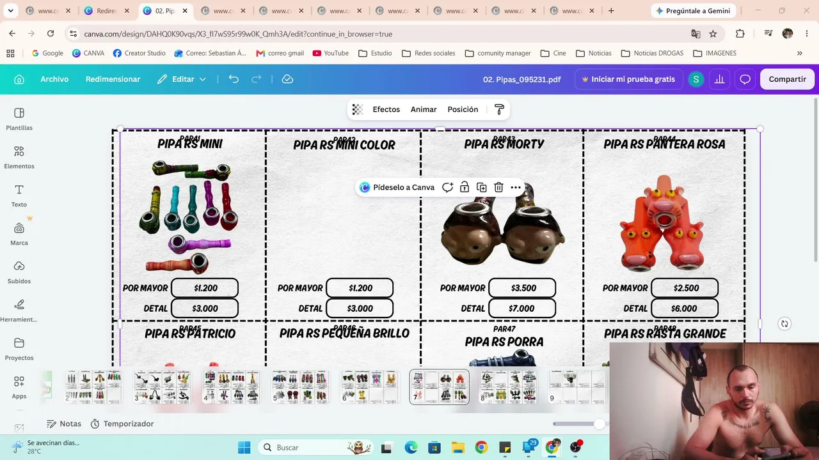Click Pregúntale a Gemini button

pos(694,11)
